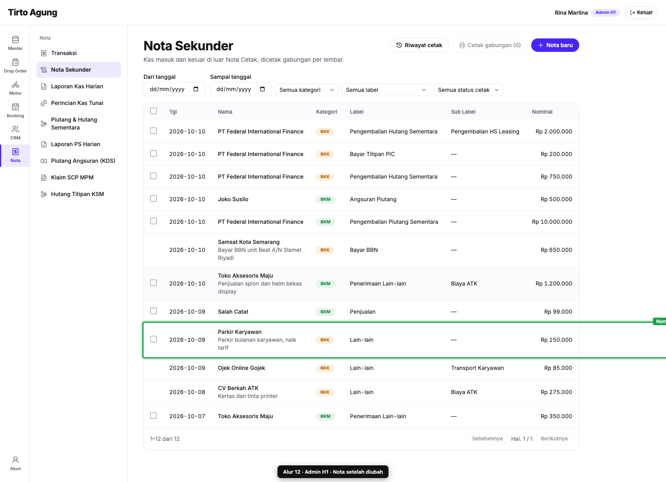Expand the Semua status cetak dropdown
Image resolution: width=666 pixels, height=482 pixels.
469,90
